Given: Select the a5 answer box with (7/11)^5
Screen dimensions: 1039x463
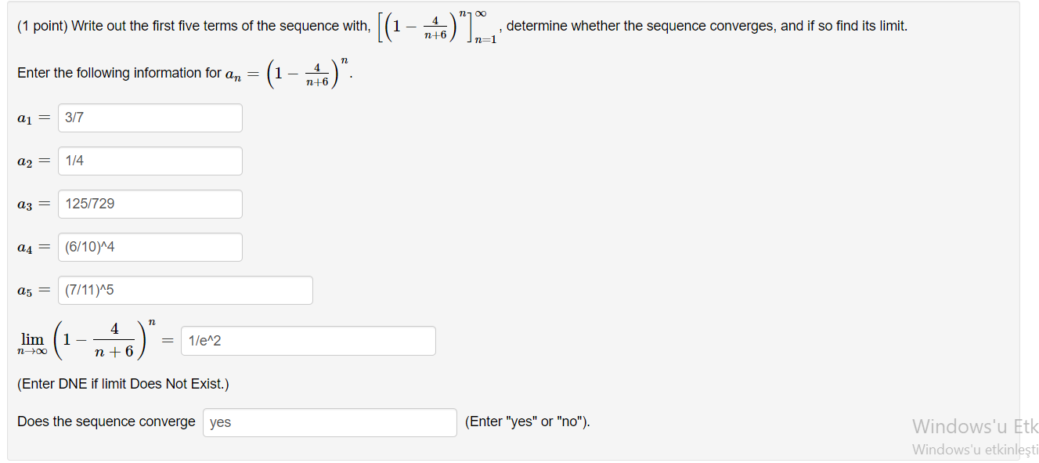Looking at the screenshot, I should (x=186, y=290).
